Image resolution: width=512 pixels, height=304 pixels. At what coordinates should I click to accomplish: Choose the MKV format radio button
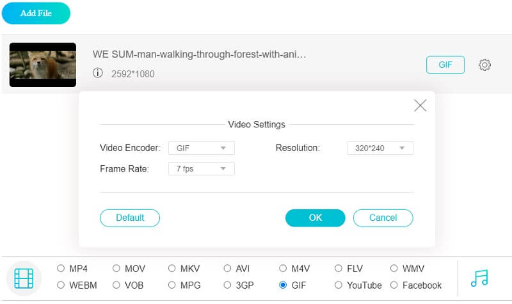pos(172,269)
